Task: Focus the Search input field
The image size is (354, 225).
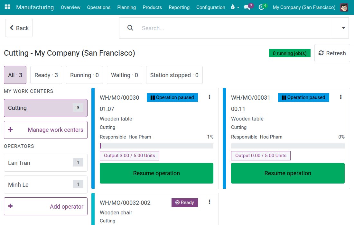Action: (235, 28)
